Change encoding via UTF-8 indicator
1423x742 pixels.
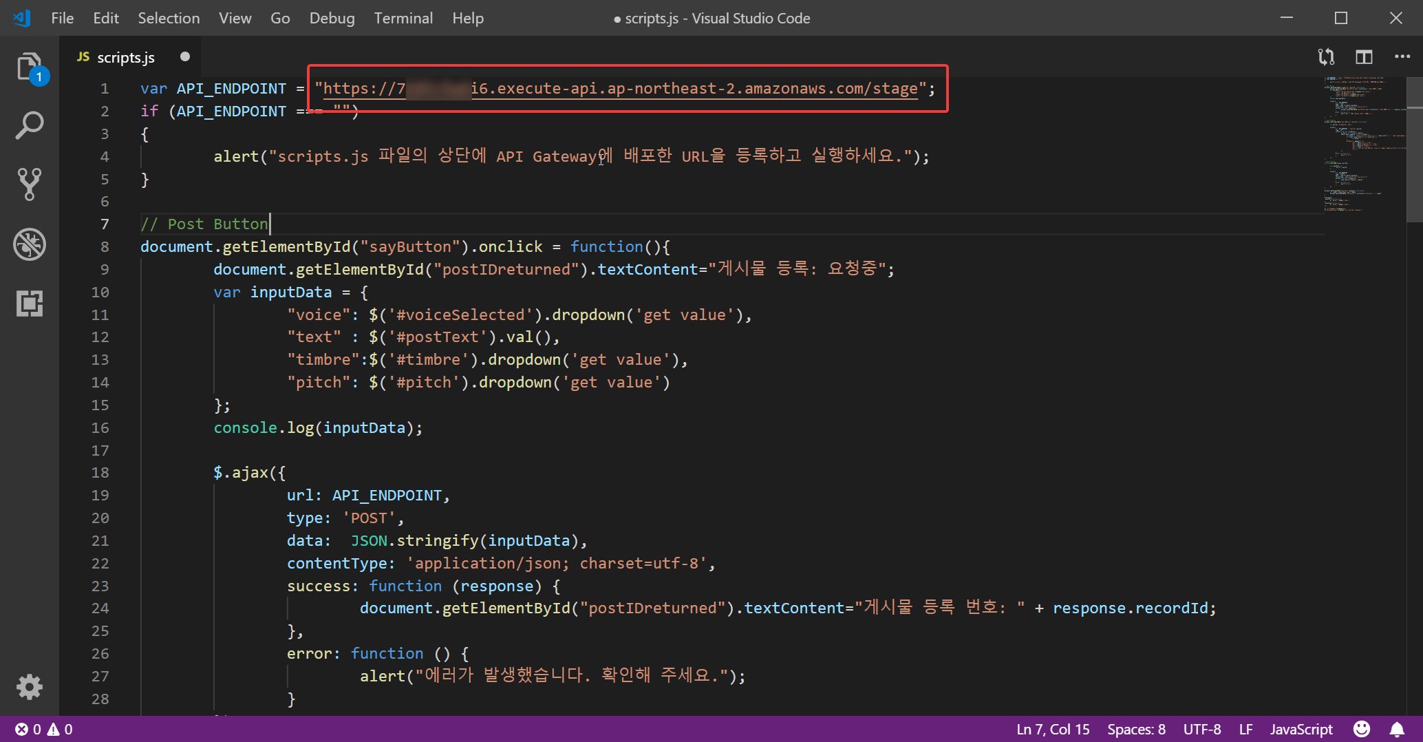pyautogui.click(x=1202, y=729)
